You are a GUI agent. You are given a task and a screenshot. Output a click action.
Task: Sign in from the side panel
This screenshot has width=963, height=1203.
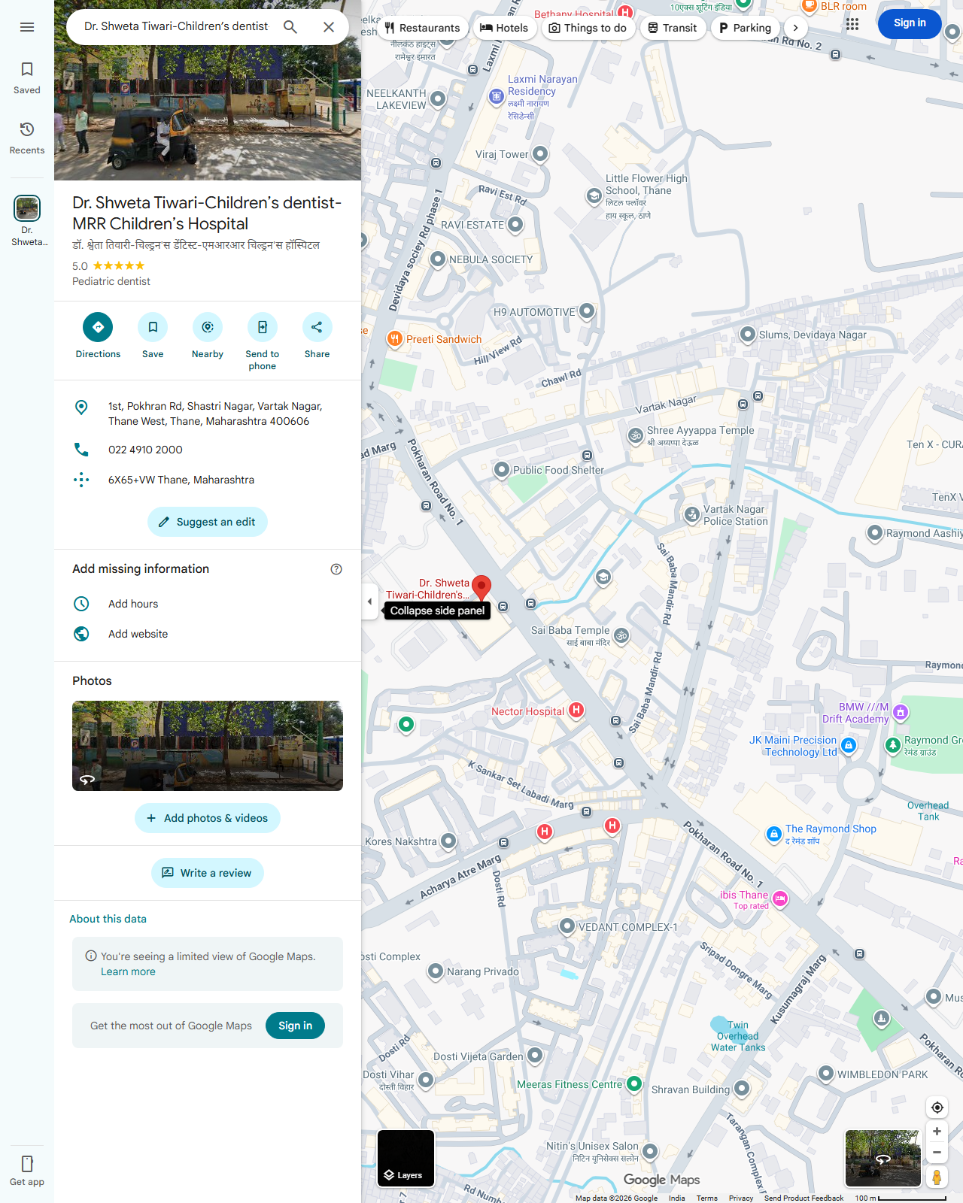click(x=295, y=1026)
